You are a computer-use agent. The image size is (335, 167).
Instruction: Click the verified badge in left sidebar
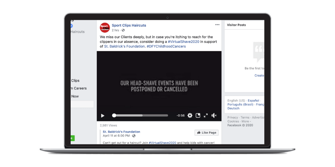72,26
